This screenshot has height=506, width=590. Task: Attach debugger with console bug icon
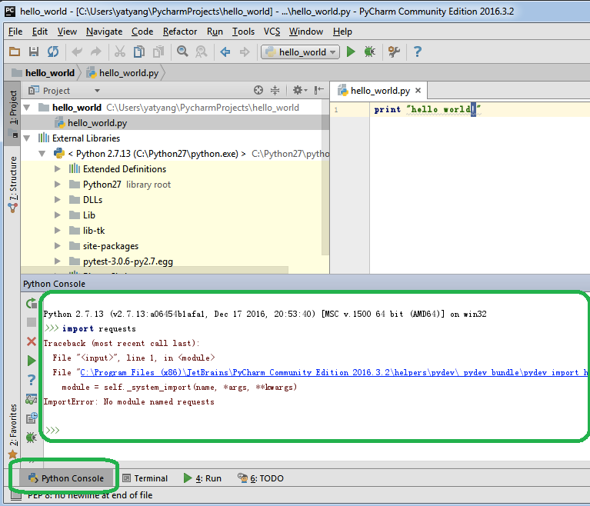tap(32, 438)
